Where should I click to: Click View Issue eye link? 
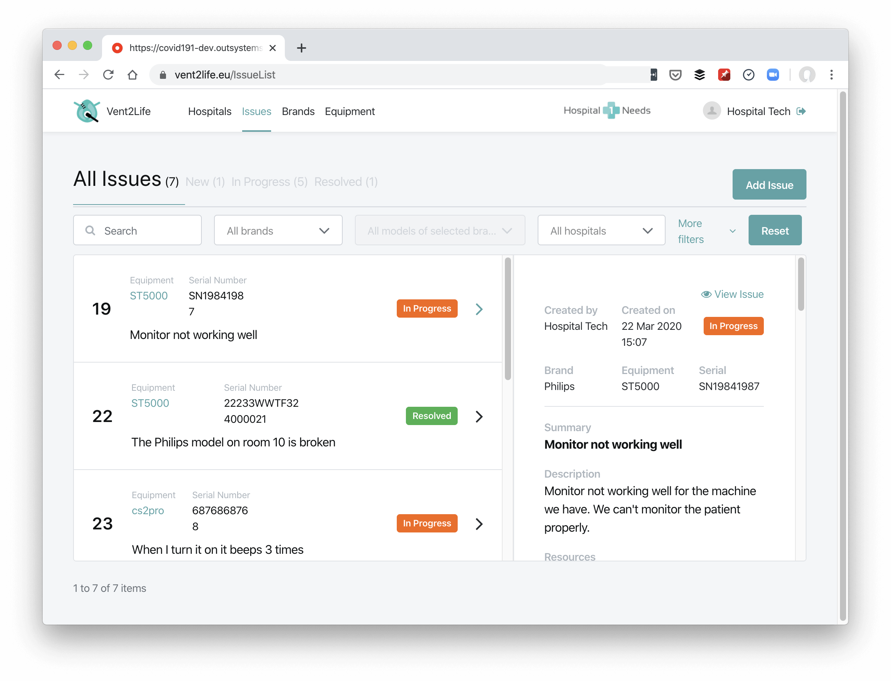pos(732,294)
